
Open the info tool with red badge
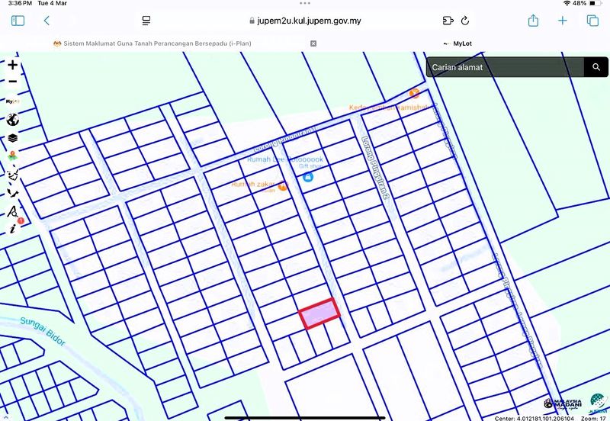13,228
